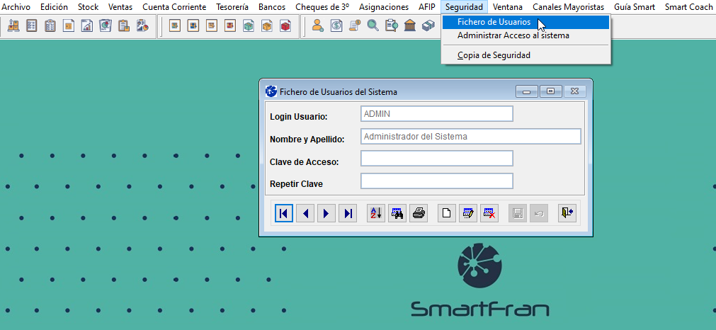Open the bank building toolbar icon
The image size is (716, 330).
tap(410, 26)
